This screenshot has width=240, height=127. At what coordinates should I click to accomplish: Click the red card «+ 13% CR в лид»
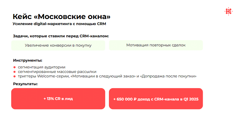58,99
